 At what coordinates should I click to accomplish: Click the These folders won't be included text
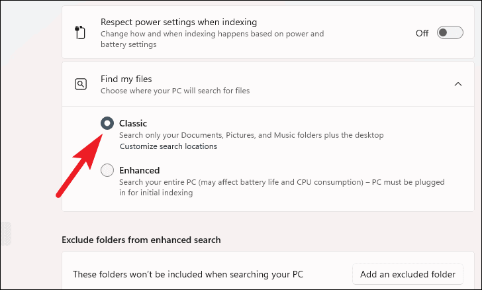[188, 274]
